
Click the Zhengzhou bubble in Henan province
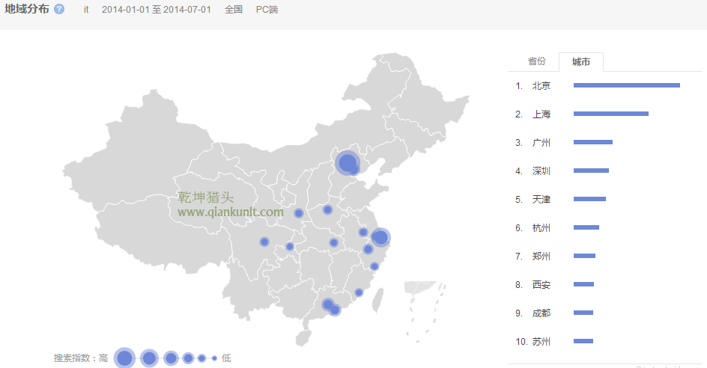pos(327,209)
